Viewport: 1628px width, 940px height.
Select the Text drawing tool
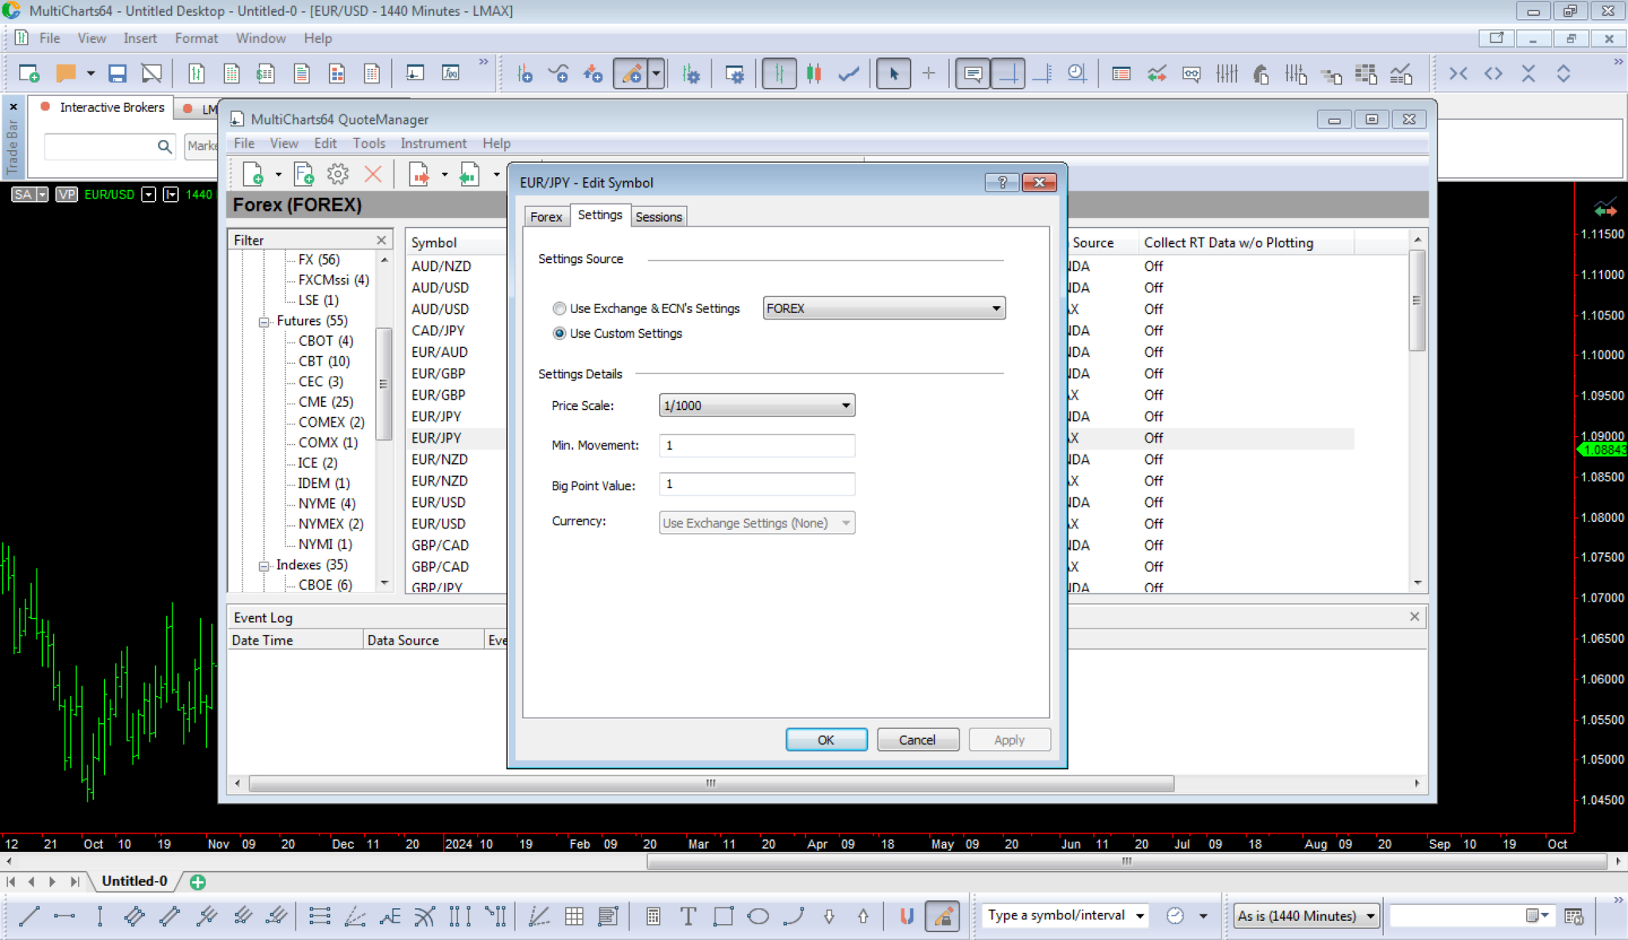(x=688, y=916)
